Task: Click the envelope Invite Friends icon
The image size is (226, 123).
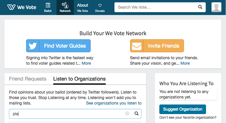Action: click(137, 46)
